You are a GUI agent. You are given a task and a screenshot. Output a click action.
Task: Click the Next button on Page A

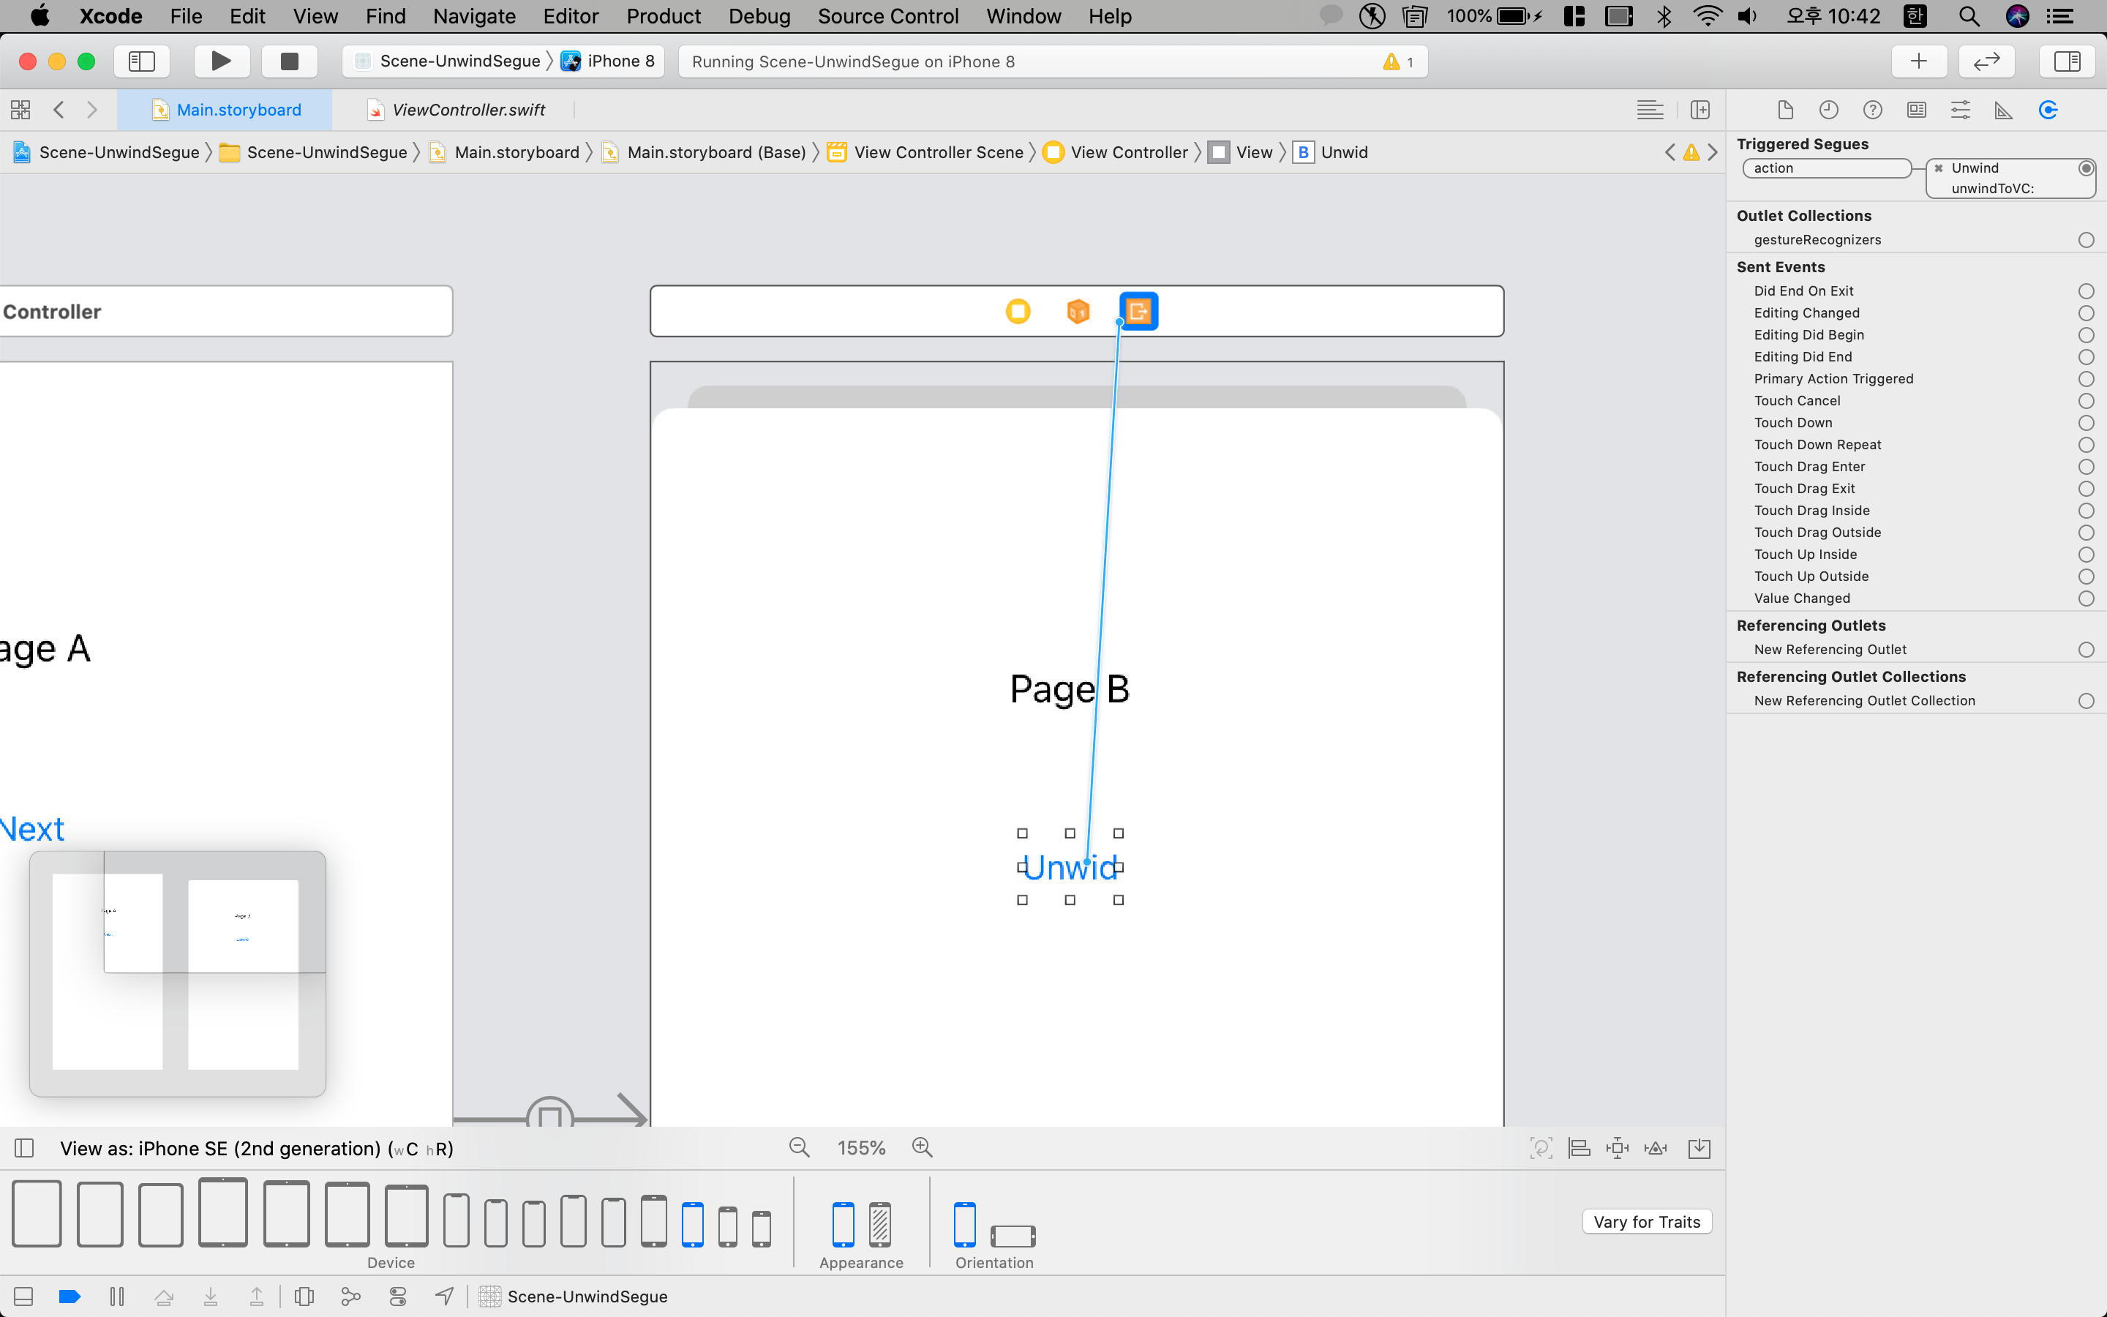tap(32, 829)
